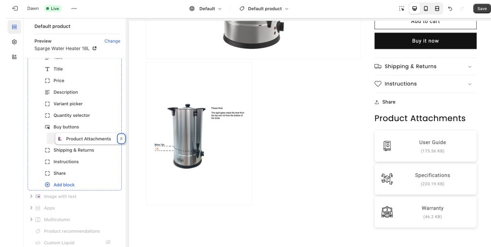This screenshot has height=247, width=491.
Task: Switch to desktop preview icon
Action: coord(415,9)
